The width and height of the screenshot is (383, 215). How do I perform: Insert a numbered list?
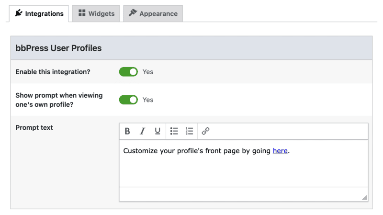(x=189, y=131)
